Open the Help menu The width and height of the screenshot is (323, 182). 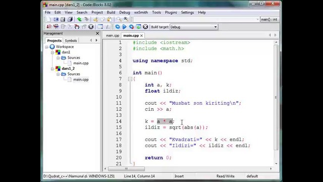tap(202, 12)
